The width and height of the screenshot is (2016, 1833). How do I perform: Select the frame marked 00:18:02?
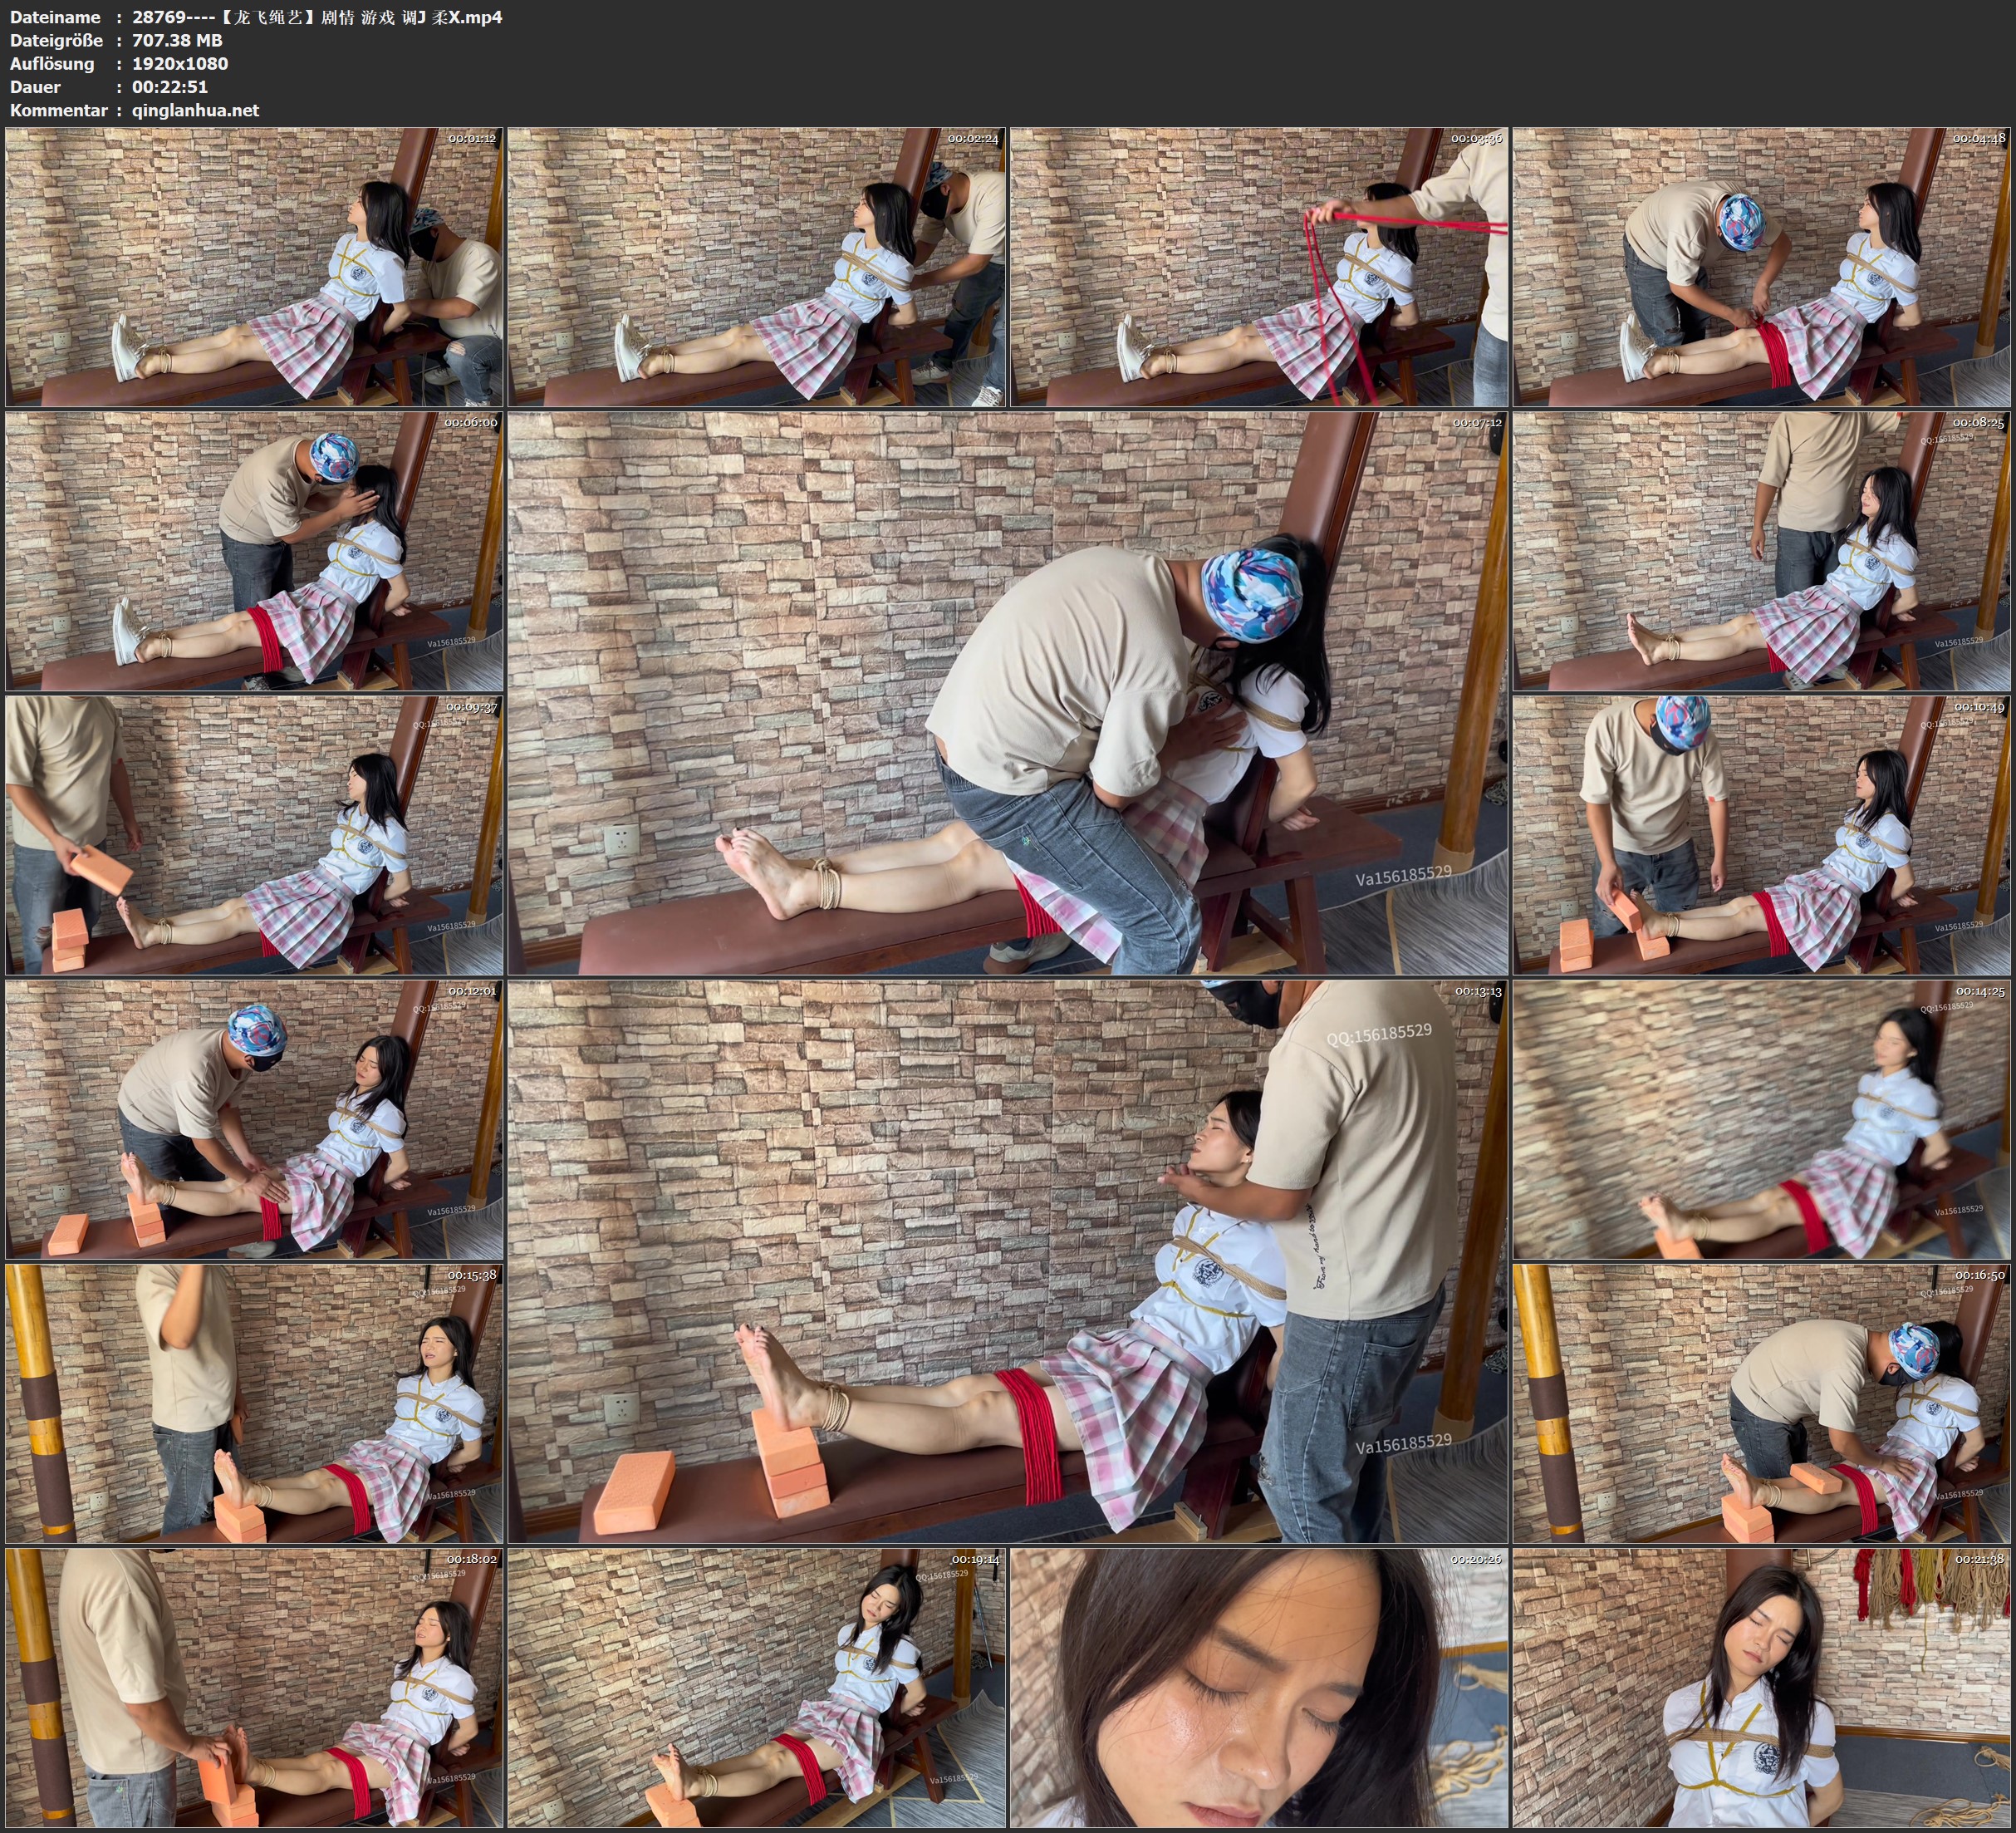click(x=254, y=1687)
